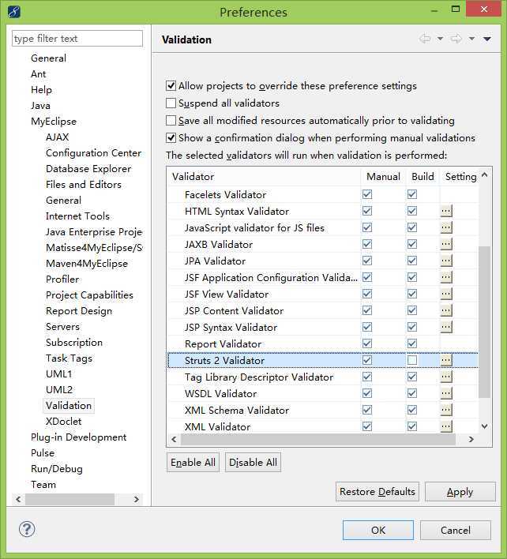Open settings for JavaScript validator for JS files
507x559 pixels.
446,227
